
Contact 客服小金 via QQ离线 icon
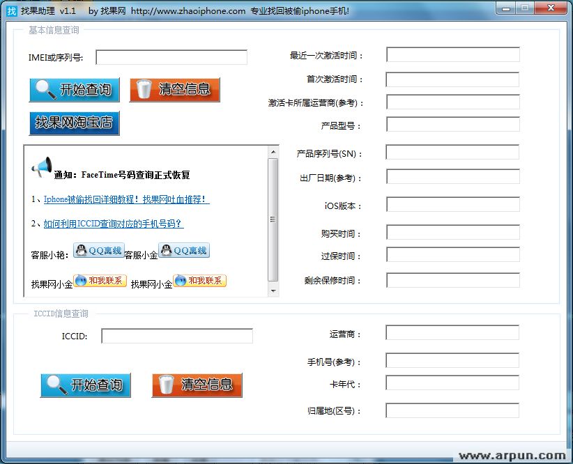pyautogui.click(x=184, y=251)
